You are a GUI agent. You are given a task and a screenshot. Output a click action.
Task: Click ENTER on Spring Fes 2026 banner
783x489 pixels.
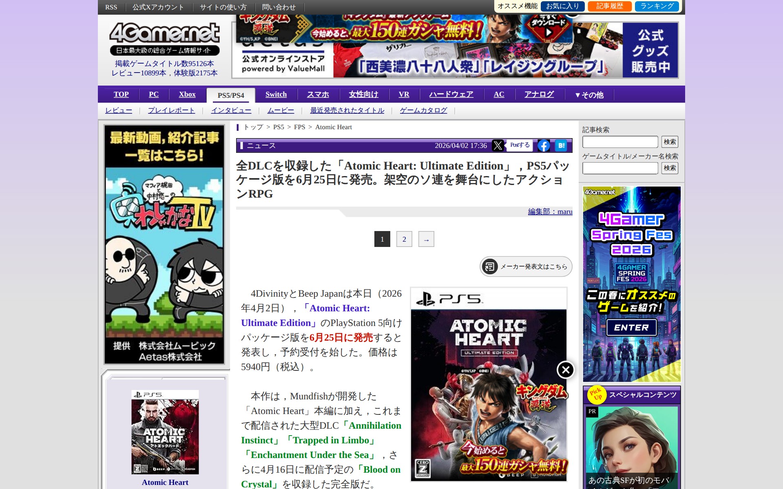coord(631,328)
